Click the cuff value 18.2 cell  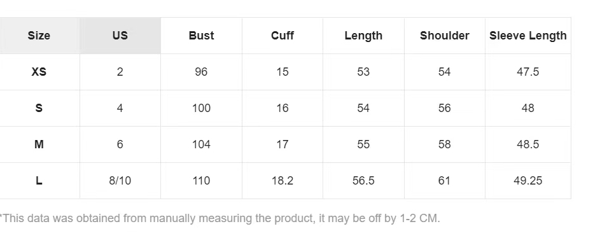point(283,181)
